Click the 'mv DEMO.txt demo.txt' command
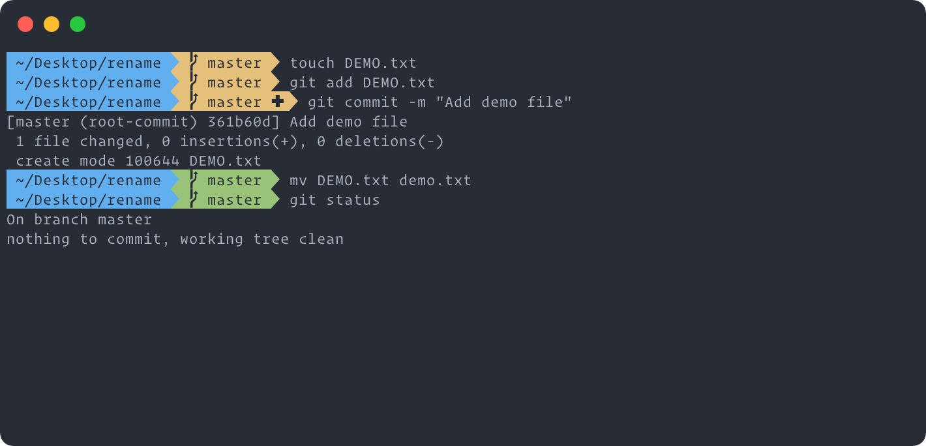Viewport: 926px width, 446px height. [x=380, y=181]
